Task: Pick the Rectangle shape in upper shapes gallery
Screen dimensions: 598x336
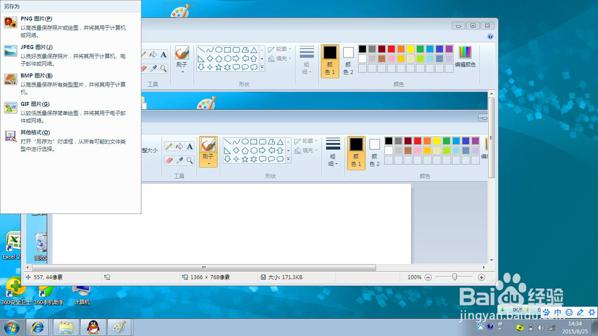Action: 227,50
